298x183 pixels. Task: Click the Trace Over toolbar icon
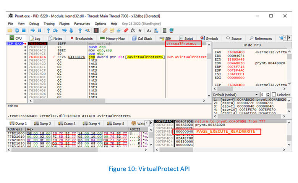[x=71, y=30]
